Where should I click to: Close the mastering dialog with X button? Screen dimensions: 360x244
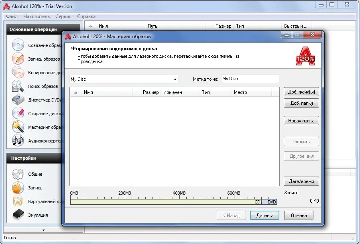(x=312, y=35)
